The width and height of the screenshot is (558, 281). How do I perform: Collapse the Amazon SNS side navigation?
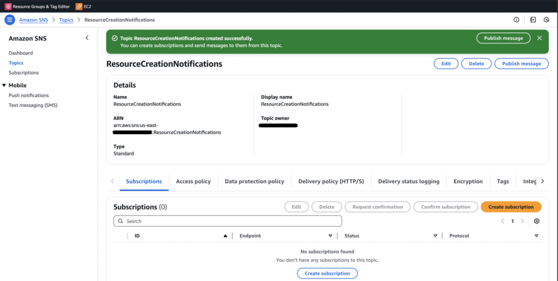coord(87,38)
